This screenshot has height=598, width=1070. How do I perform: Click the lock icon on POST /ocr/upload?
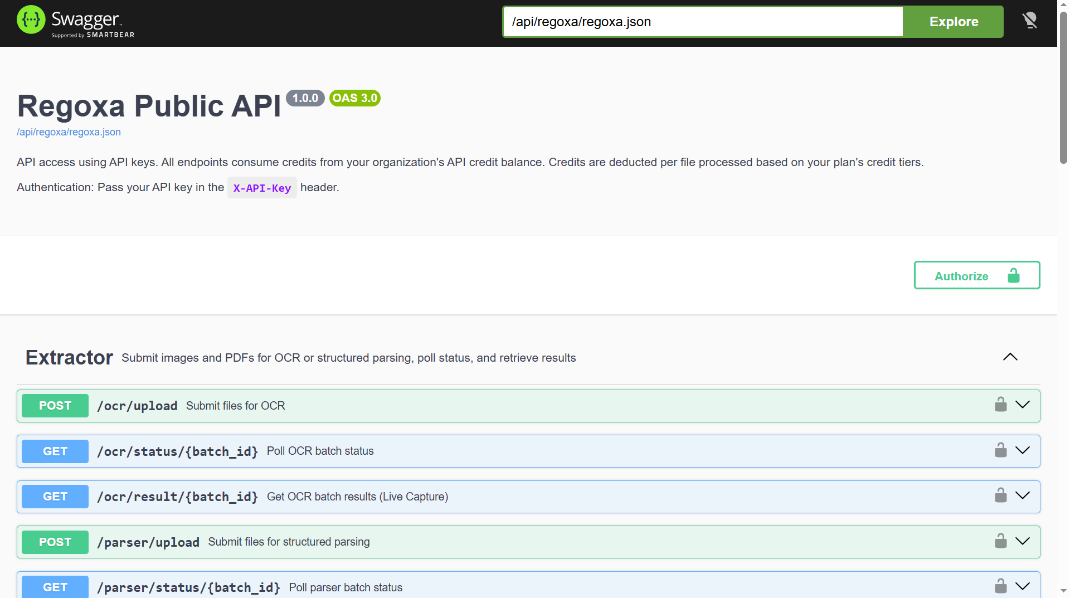pyautogui.click(x=1001, y=405)
